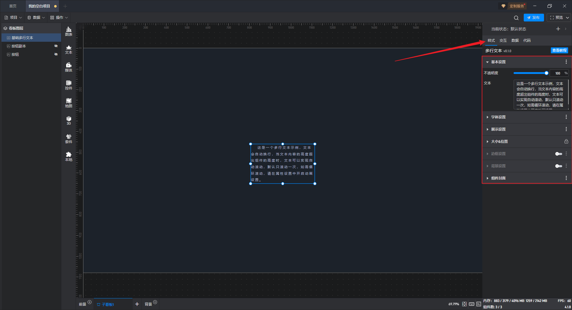Toggle the 大小&位置 lock icon
The width and height of the screenshot is (572, 310).
[x=566, y=141]
